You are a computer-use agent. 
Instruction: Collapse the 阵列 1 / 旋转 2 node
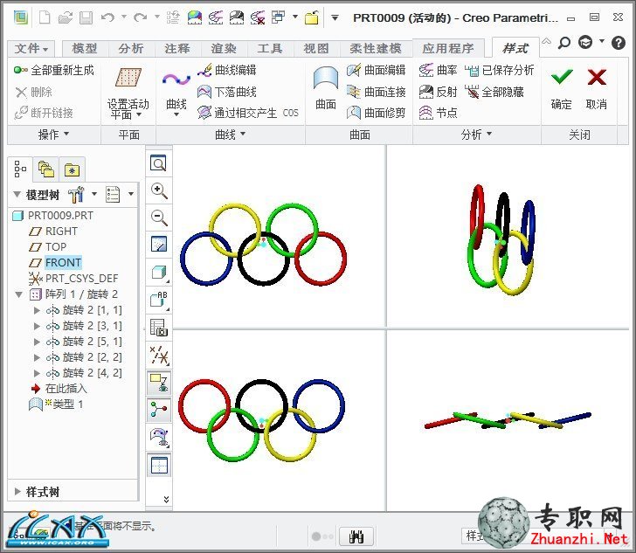point(18,294)
